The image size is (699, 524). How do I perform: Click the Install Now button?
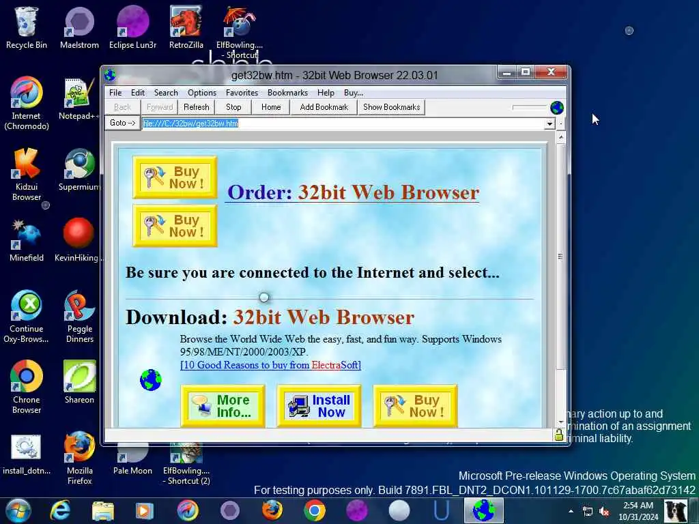319,406
